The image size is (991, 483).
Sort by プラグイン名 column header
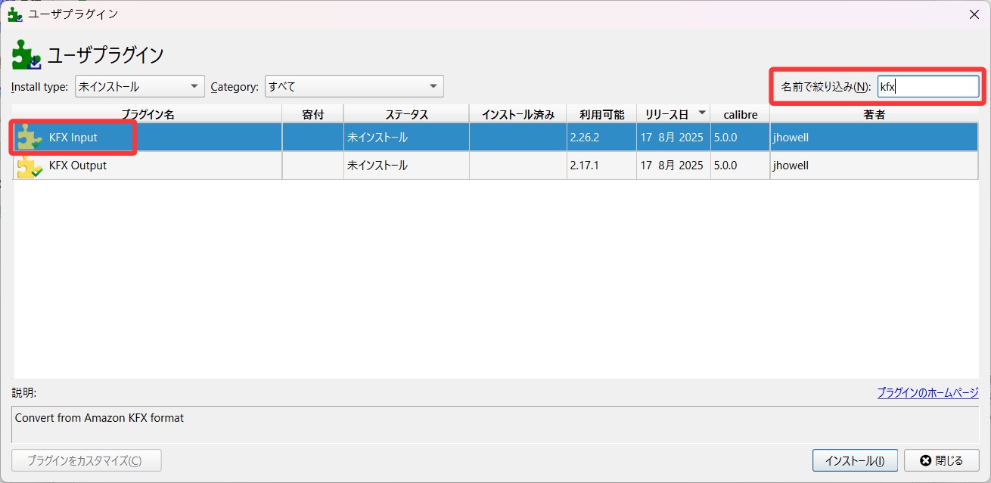pyautogui.click(x=148, y=114)
